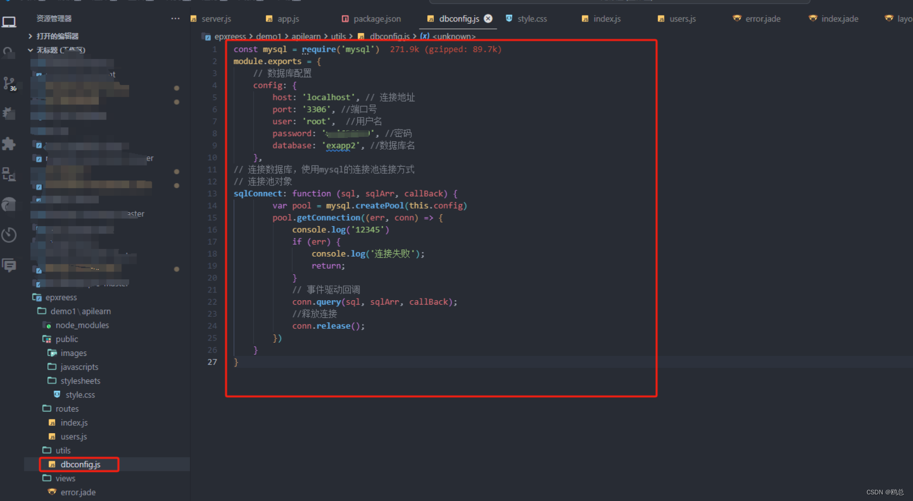Open the Run and Debug view
The width and height of the screenshot is (913, 501).
tap(9, 114)
